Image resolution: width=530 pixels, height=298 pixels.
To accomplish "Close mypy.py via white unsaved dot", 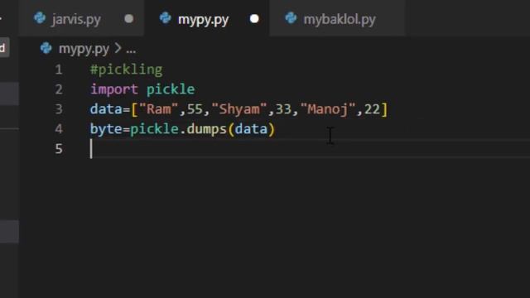I will click(254, 19).
